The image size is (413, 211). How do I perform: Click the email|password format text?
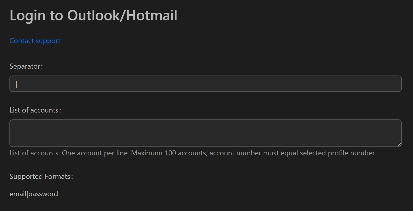click(x=34, y=194)
